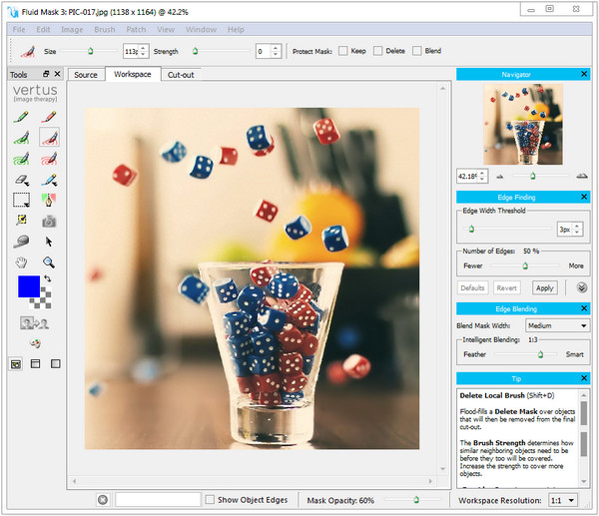
Task: Open the Blend Mask Width dropdown
Action: [x=556, y=325]
